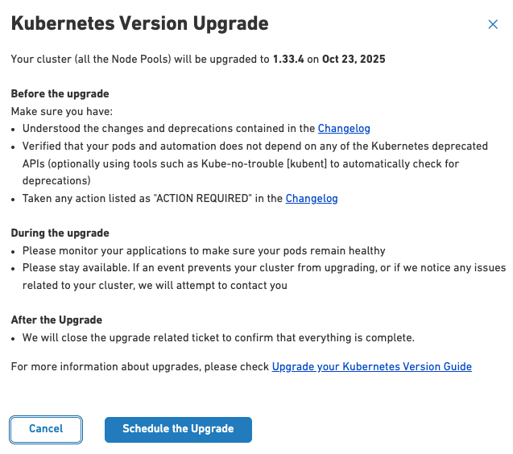Click the "For more information about upgrades" text
Screen dimensions: 513x454
(x=140, y=367)
